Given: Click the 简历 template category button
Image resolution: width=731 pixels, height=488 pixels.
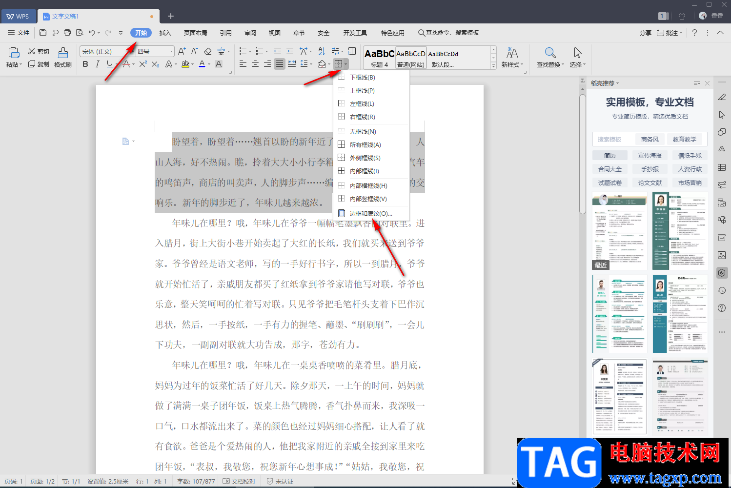Looking at the screenshot, I should pos(610,155).
